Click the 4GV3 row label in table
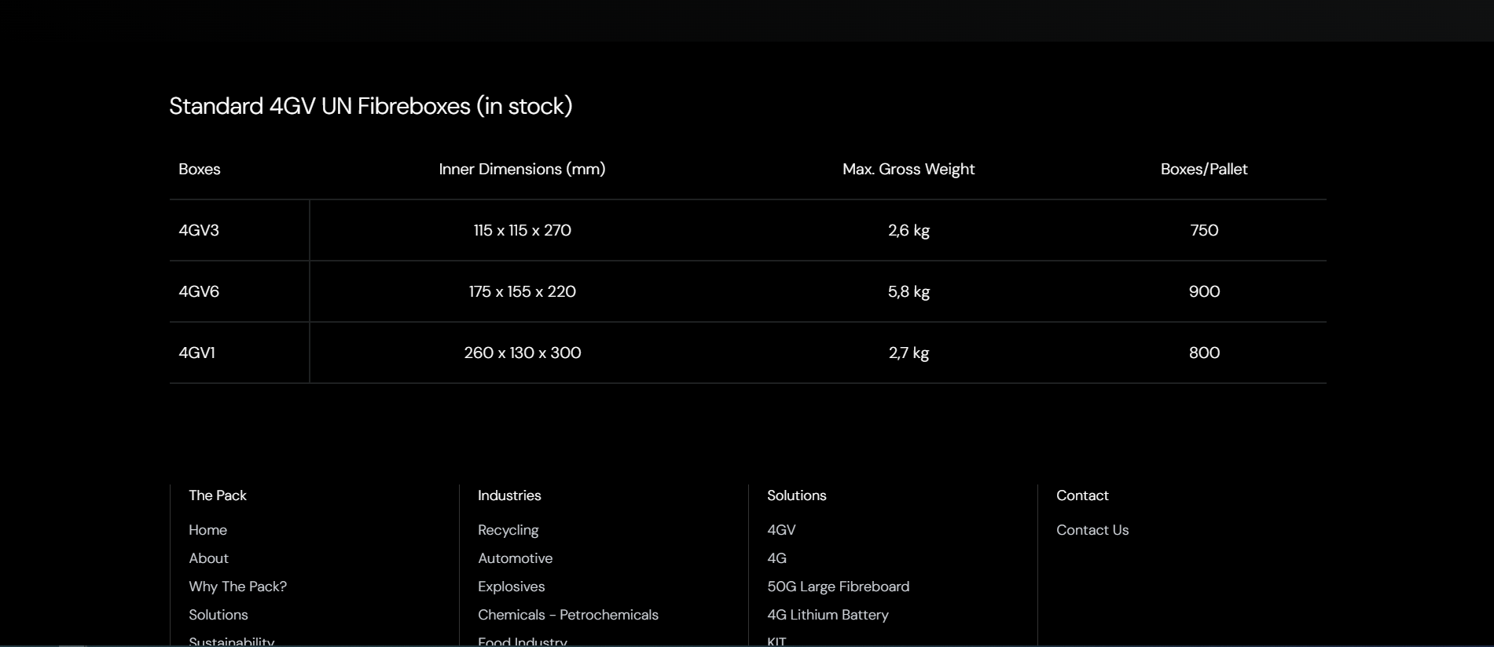 point(199,230)
